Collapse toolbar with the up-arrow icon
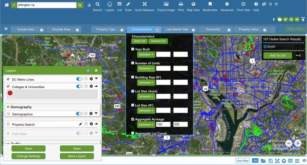Screen dimensions: 307x165 (x=303, y=19)
